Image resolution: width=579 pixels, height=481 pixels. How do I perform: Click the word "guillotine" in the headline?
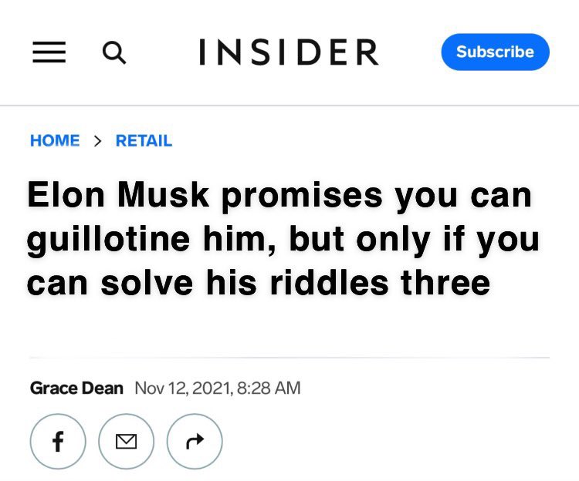pos(108,240)
